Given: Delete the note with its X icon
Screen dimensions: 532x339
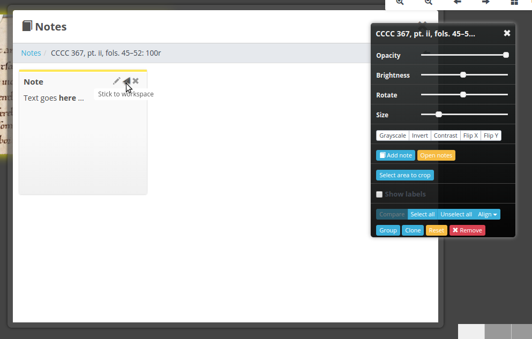Looking at the screenshot, I should click(x=136, y=81).
